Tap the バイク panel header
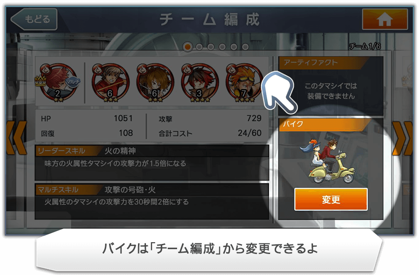 (325, 124)
